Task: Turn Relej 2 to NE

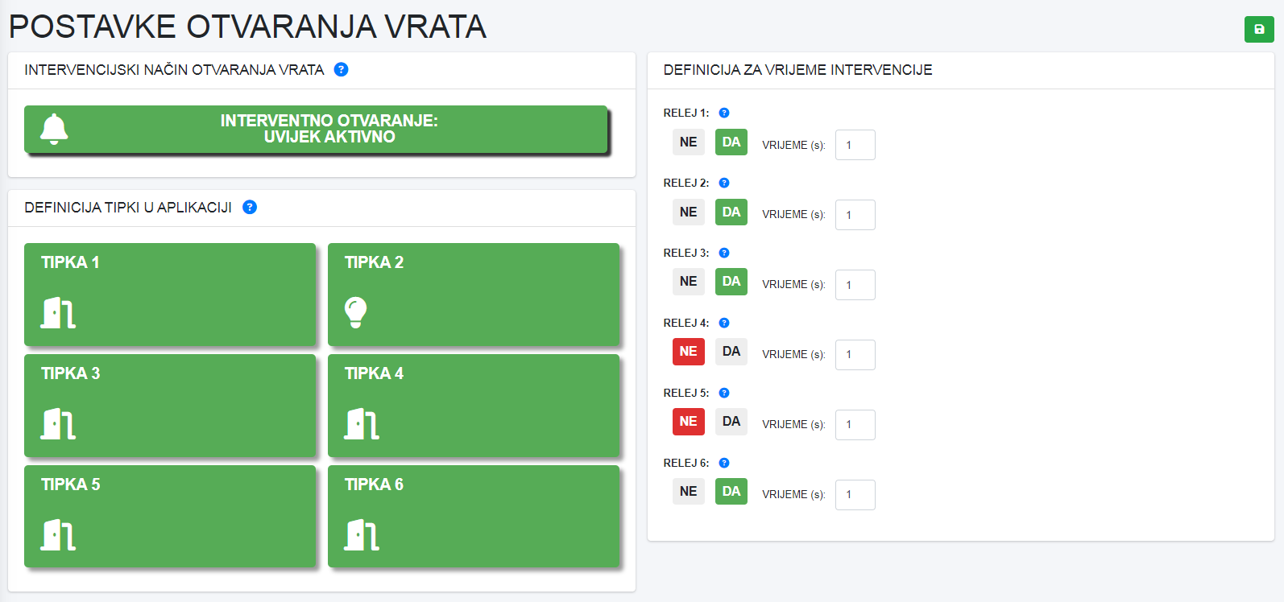Action: [x=688, y=212]
